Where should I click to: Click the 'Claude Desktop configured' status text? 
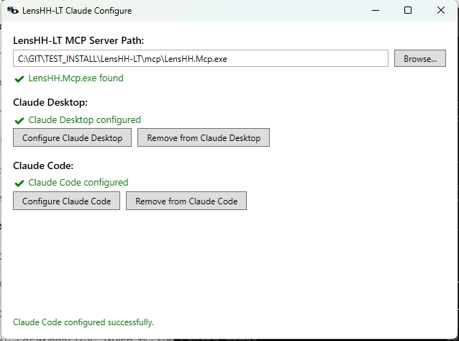tap(85, 120)
